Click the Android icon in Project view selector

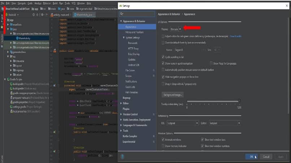[6, 15]
